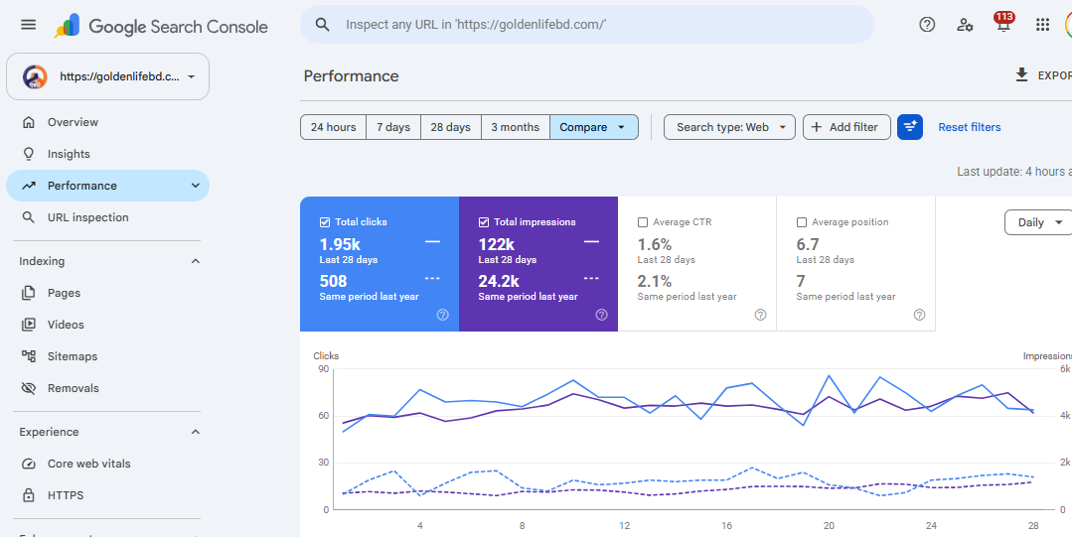The height and width of the screenshot is (537, 1072).
Task: Click the URL inspection magnifier icon
Action: pos(28,217)
